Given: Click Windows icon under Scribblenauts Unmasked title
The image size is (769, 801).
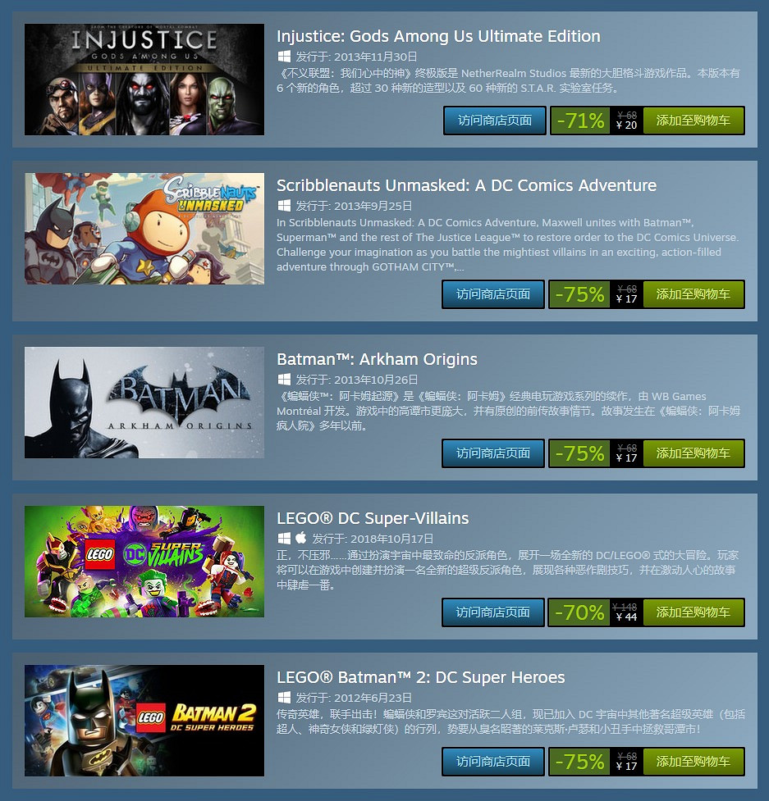Looking at the screenshot, I should [284, 205].
